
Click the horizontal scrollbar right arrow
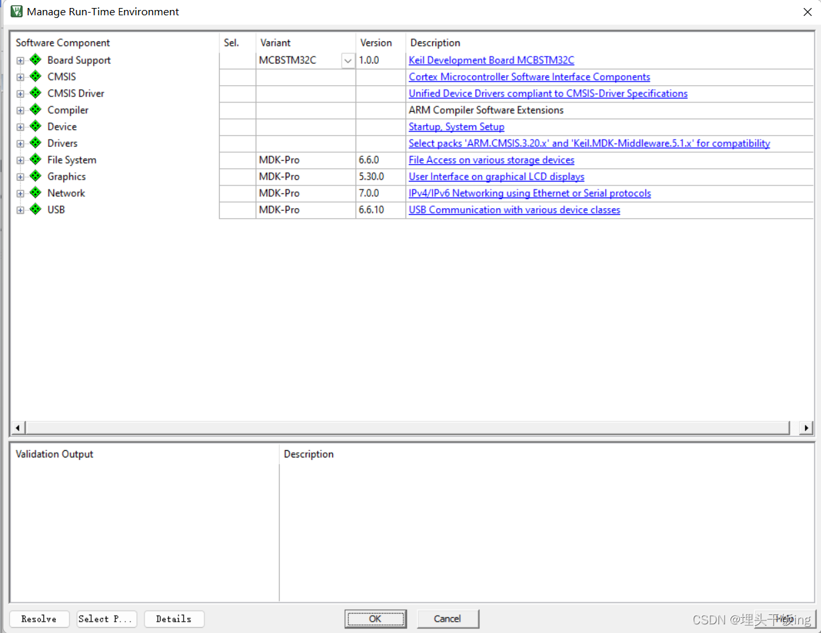pos(806,428)
